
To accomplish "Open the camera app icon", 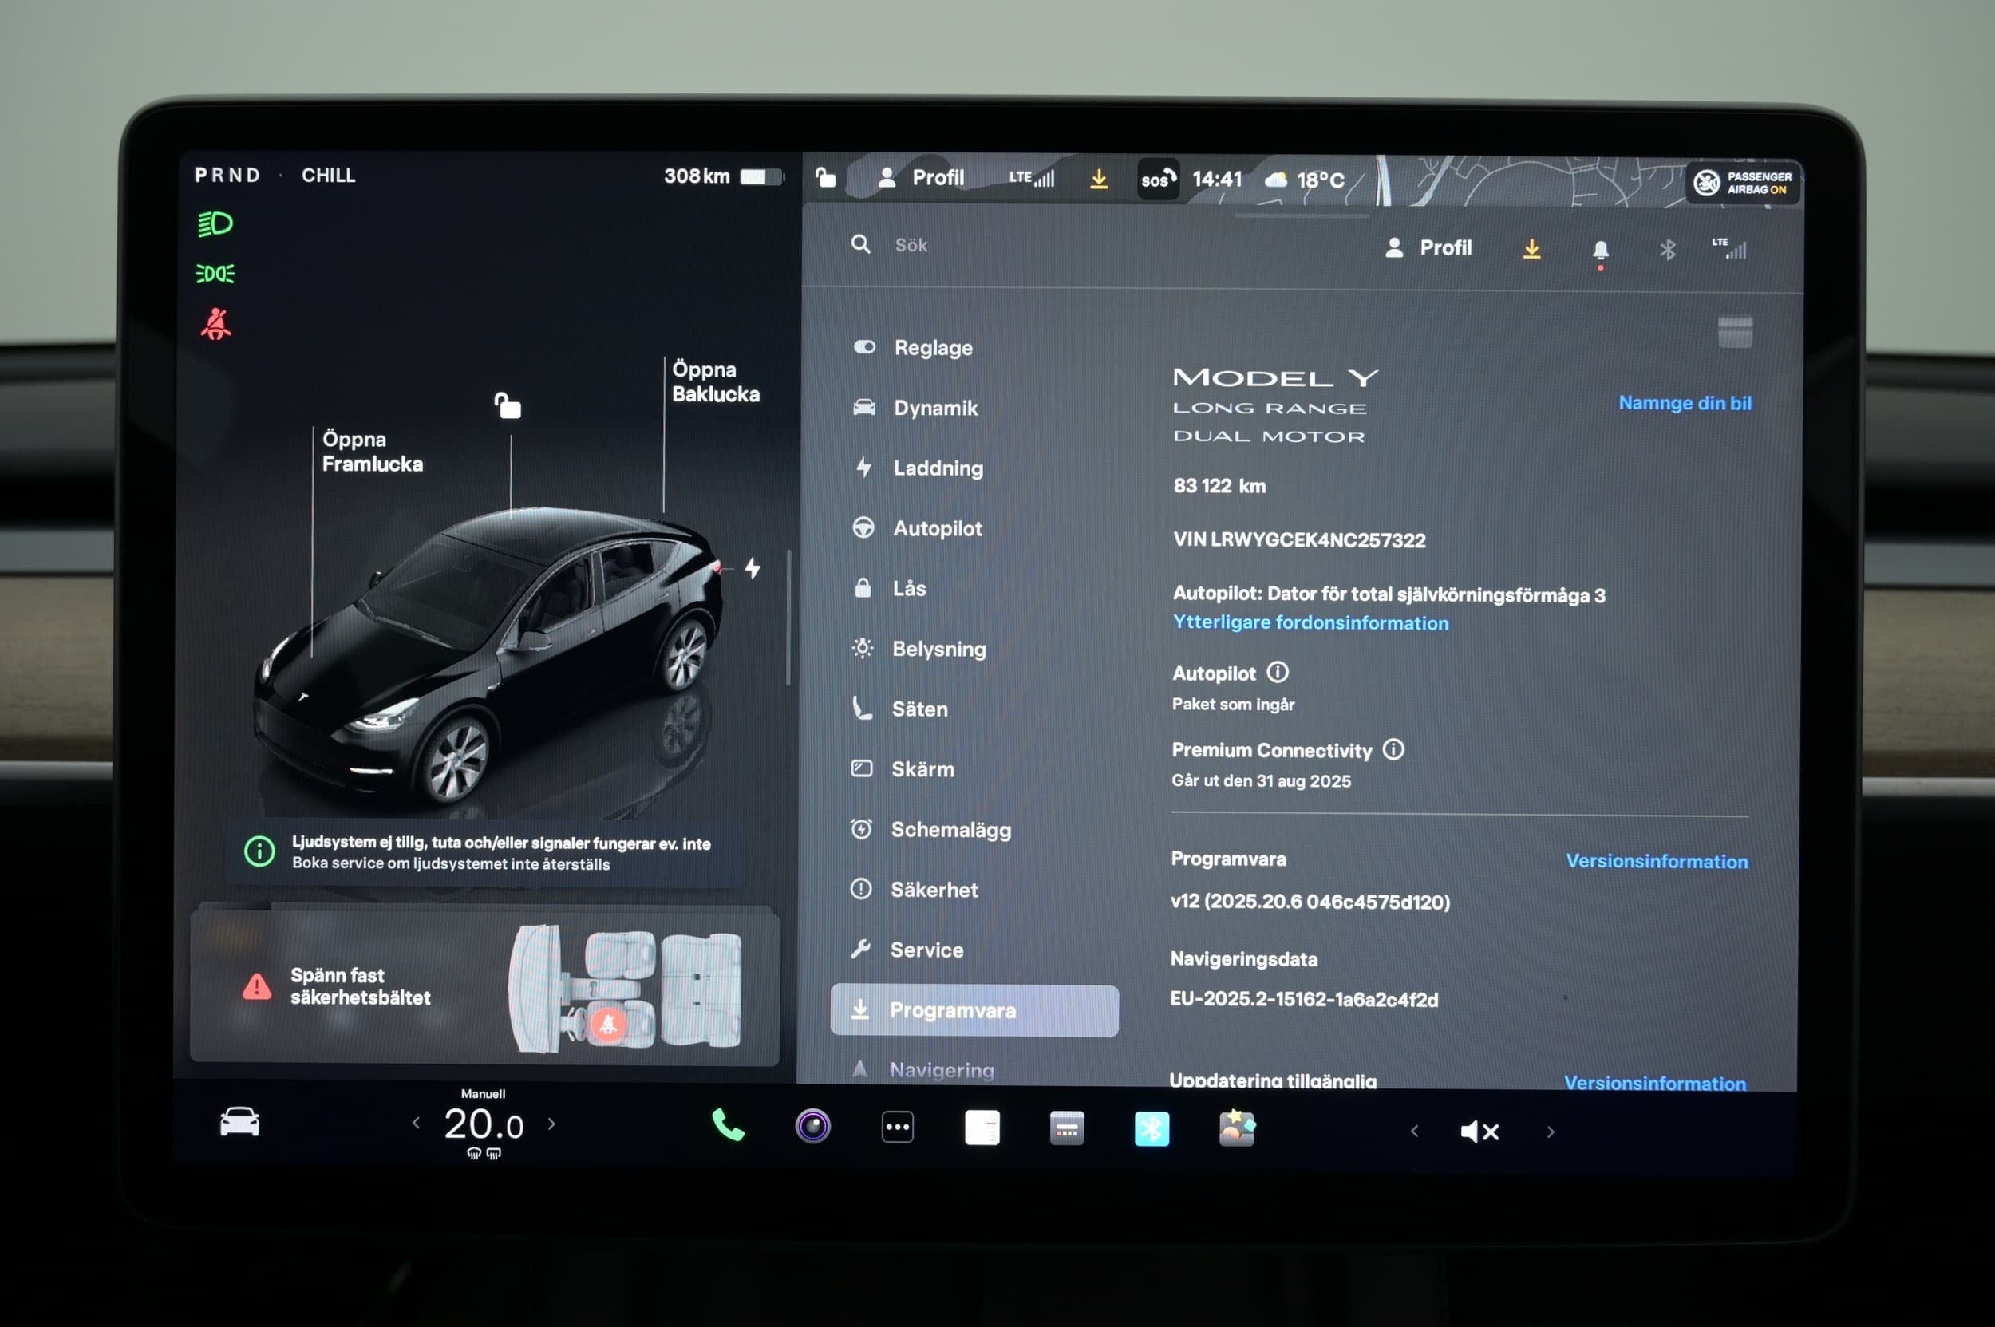I will tap(812, 1126).
